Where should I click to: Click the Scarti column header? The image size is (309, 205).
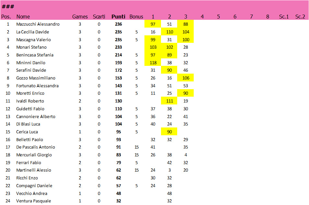99,17
